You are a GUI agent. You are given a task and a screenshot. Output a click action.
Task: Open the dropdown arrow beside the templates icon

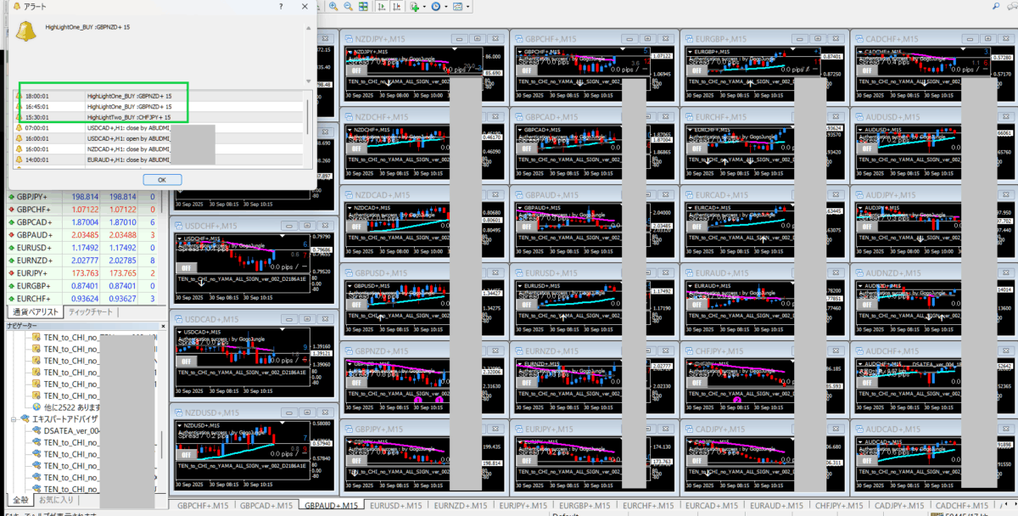468,7
